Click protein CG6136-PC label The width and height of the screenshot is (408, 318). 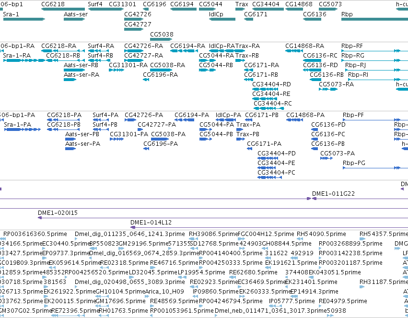pyautogui.click(x=328, y=134)
